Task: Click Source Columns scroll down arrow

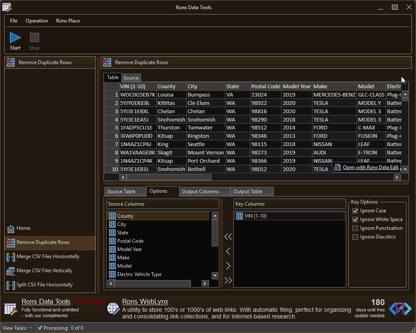Action: tap(215, 276)
